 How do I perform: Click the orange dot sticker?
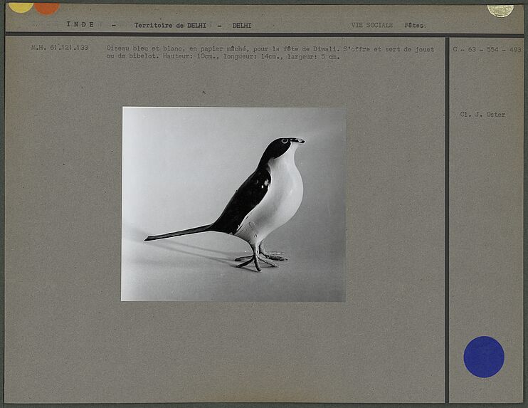(47, 9)
